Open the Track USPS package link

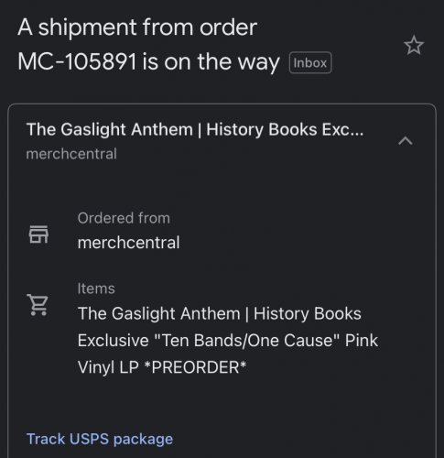100,439
